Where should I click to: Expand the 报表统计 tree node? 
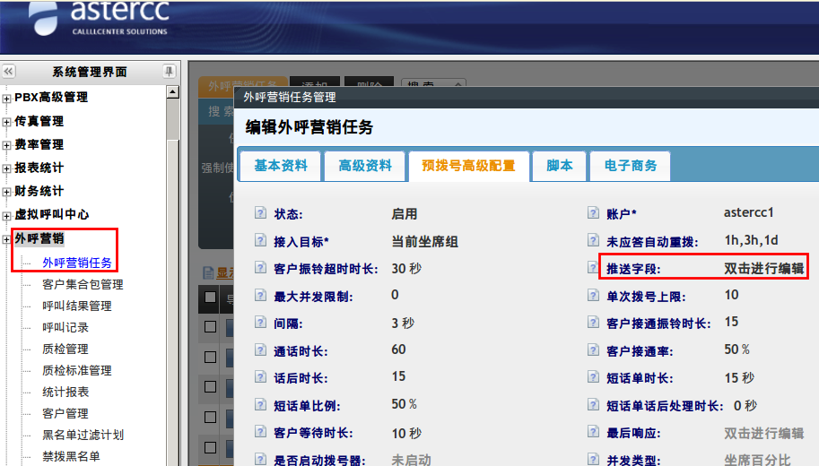click(x=7, y=168)
